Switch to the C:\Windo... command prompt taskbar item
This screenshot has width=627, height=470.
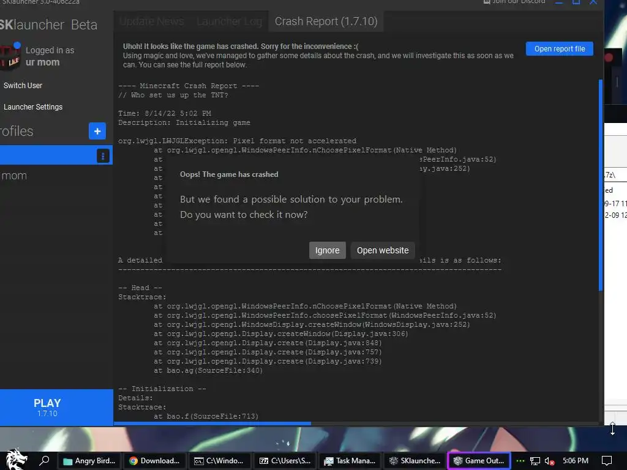pyautogui.click(x=219, y=461)
